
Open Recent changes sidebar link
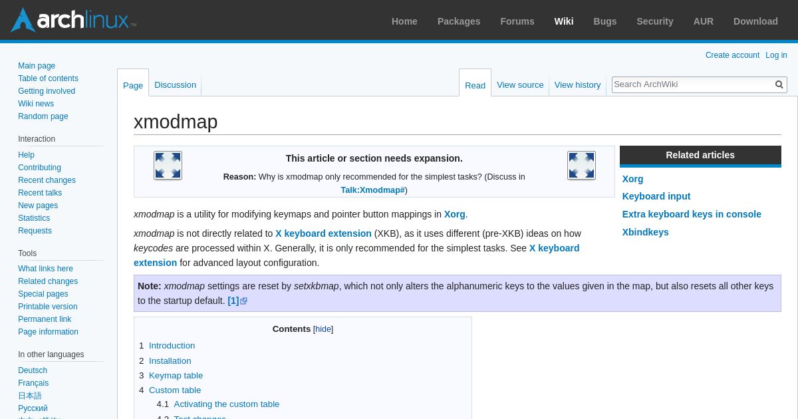[x=47, y=180]
